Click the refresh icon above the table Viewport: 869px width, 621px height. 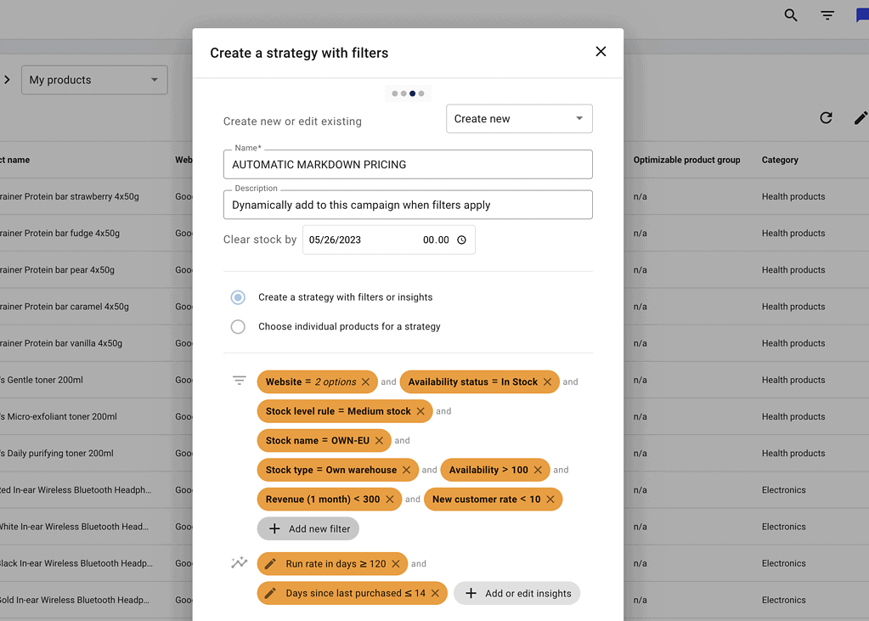point(826,117)
